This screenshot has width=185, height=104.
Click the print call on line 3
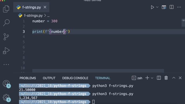[x=38, y=31]
